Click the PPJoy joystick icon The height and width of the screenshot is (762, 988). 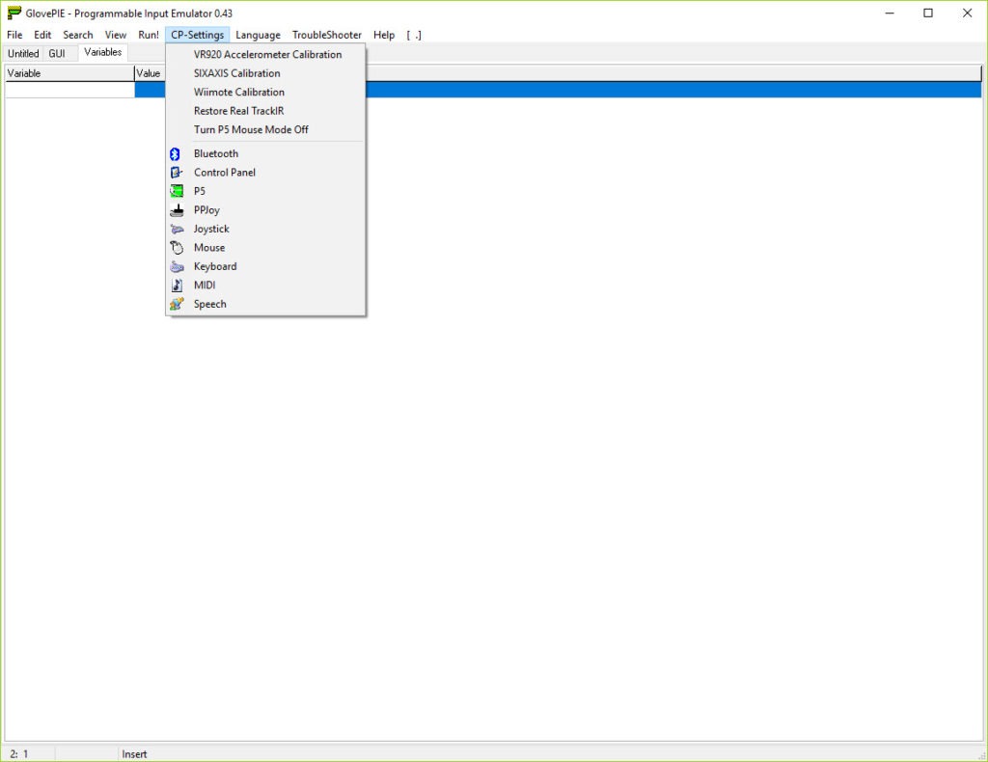[177, 210]
